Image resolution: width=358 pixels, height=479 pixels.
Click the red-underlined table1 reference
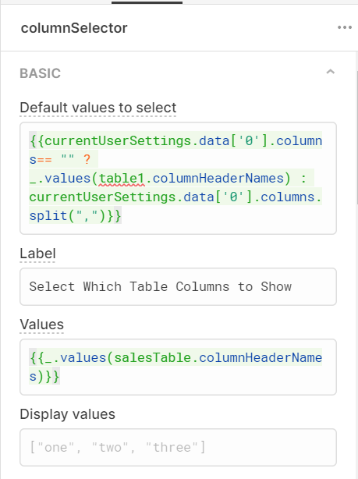pyautogui.click(x=122, y=179)
